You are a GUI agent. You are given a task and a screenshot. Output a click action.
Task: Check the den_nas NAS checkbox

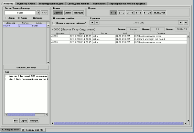click(x=7, y=76)
